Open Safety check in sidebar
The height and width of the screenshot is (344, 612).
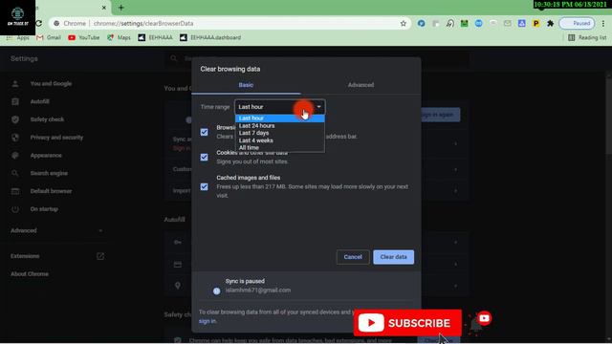[x=47, y=119]
